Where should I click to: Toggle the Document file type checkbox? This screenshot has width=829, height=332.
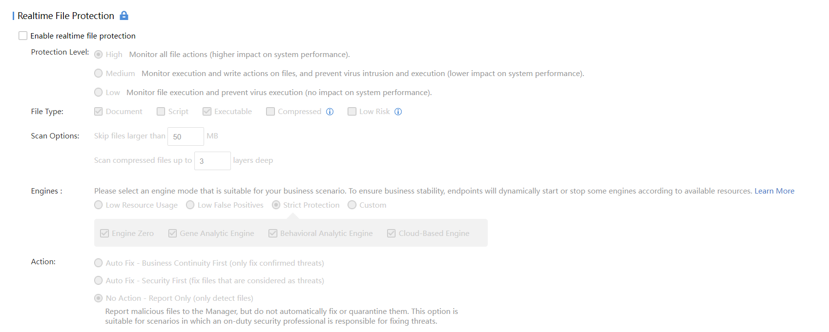pyautogui.click(x=99, y=112)
